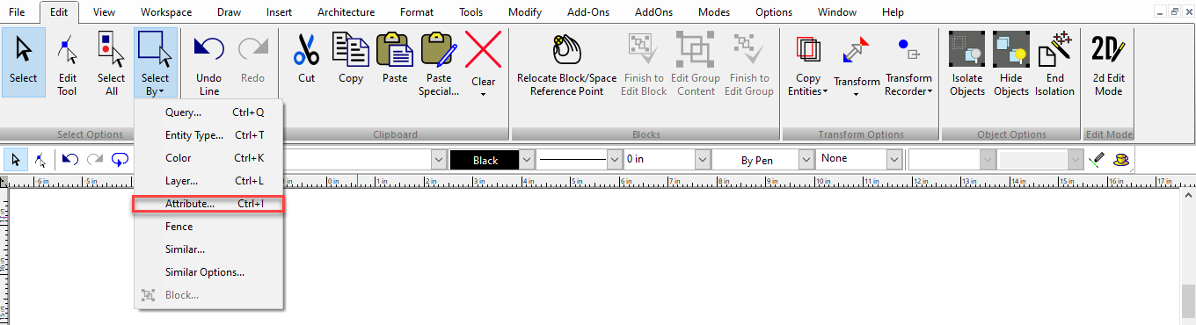Open the line weight 0 in dropdown

point(702,160)
